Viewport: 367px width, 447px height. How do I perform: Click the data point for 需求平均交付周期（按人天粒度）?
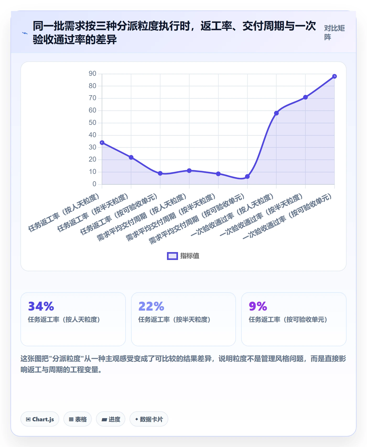point(189,171)
